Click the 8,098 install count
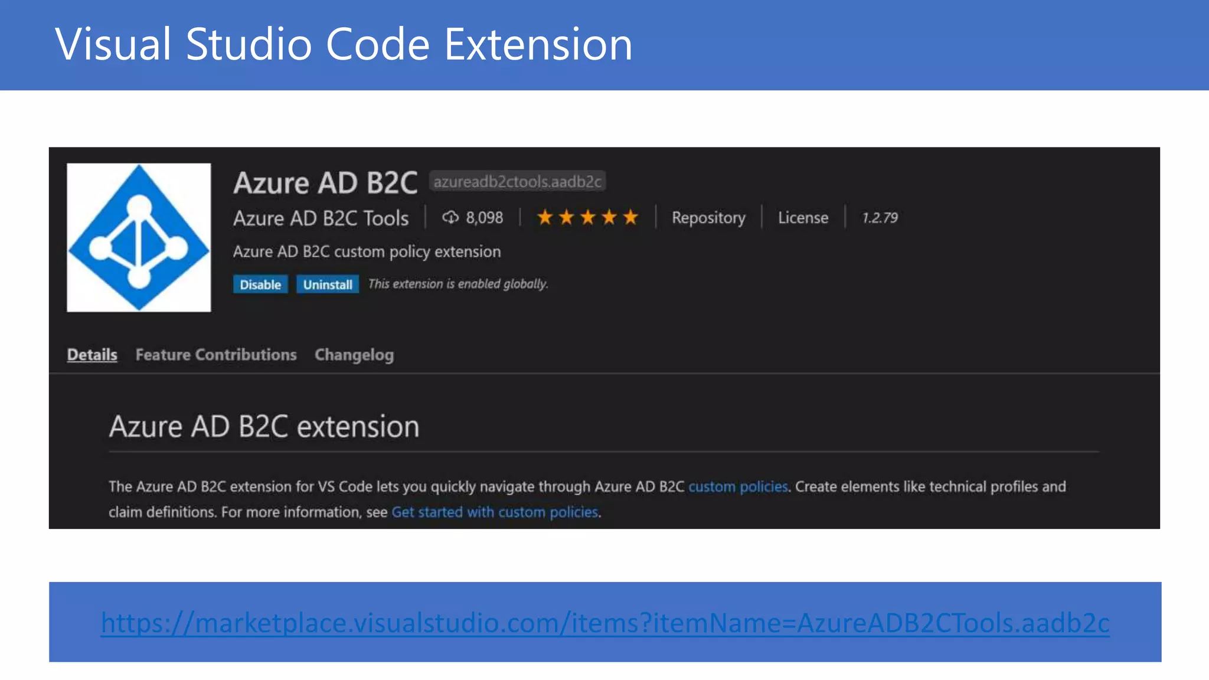Viewport: 1209px width, 680px height. [485, 218]
